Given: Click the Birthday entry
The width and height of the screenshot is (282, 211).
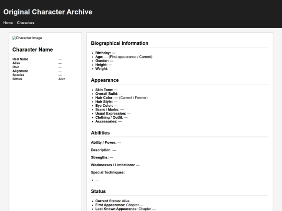Looking at the screenshot, I should 105,53.
